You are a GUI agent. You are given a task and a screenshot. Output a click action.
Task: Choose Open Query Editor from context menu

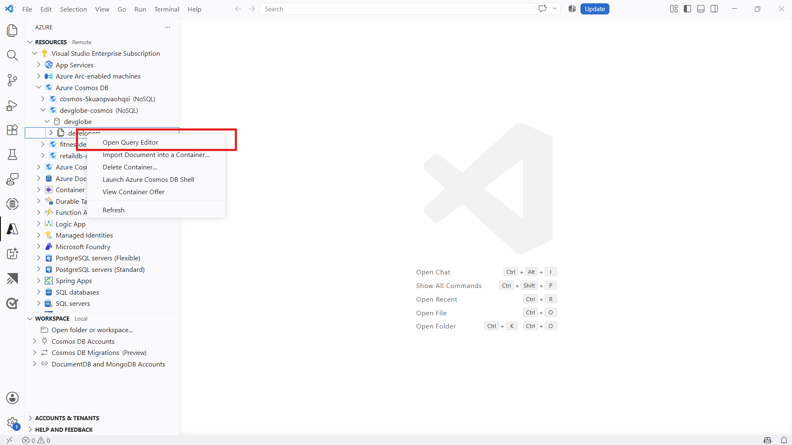pyautogui.click(x=156, y=143)
